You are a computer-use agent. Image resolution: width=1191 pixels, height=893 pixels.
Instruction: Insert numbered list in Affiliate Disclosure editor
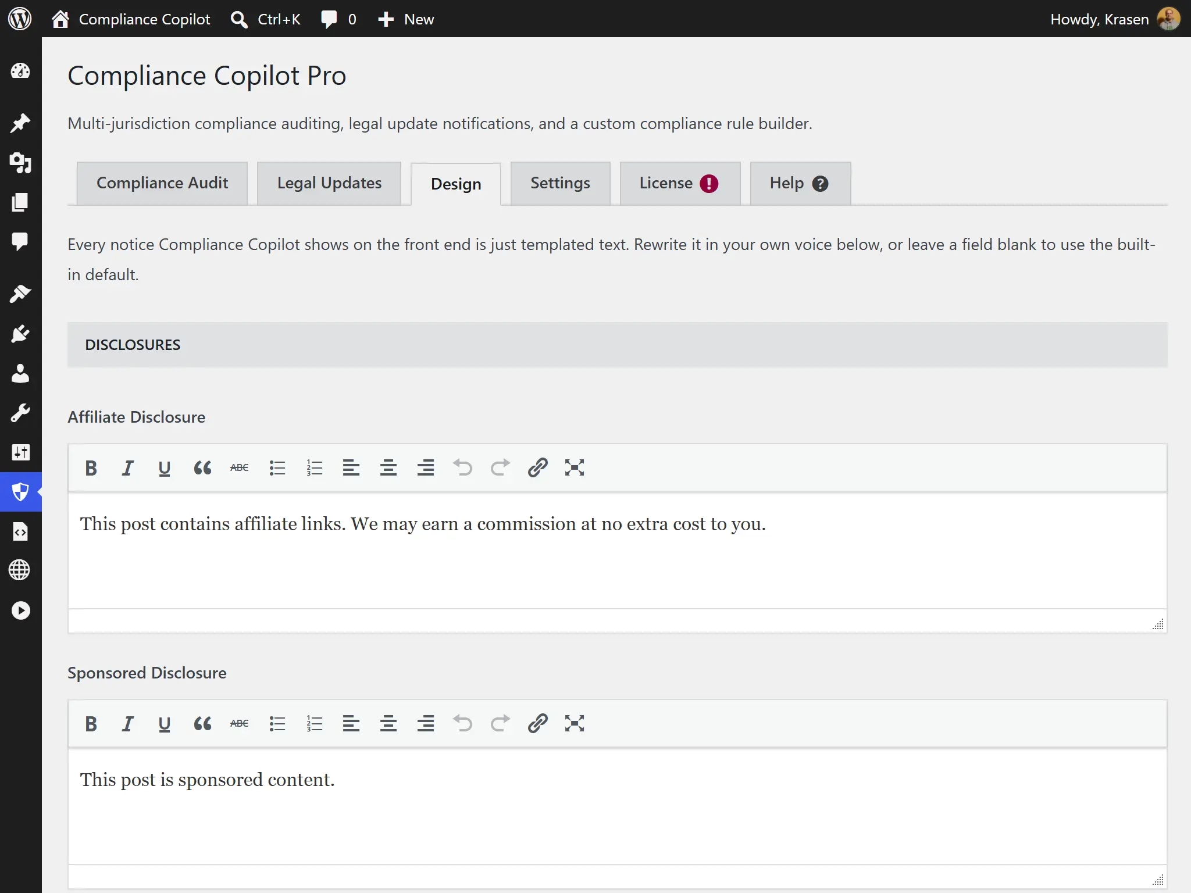[x=314, y=468]
